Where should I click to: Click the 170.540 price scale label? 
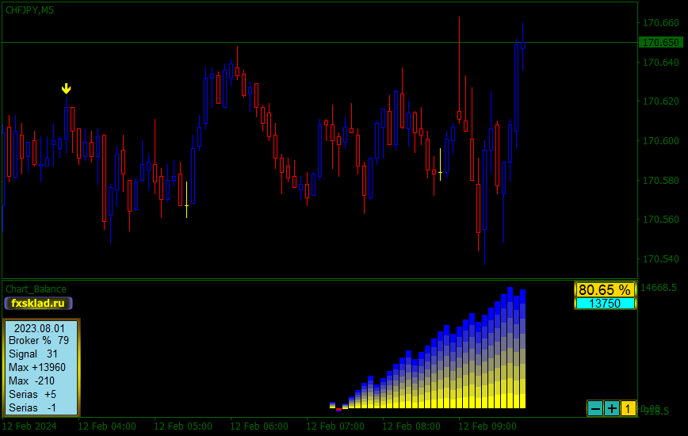click(x=661, y=258)
